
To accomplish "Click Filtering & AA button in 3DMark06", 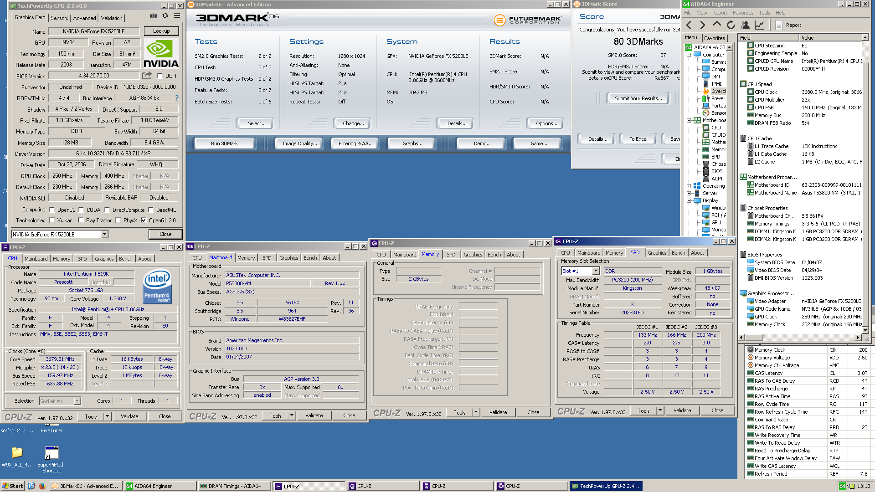I will pos(355,143).
